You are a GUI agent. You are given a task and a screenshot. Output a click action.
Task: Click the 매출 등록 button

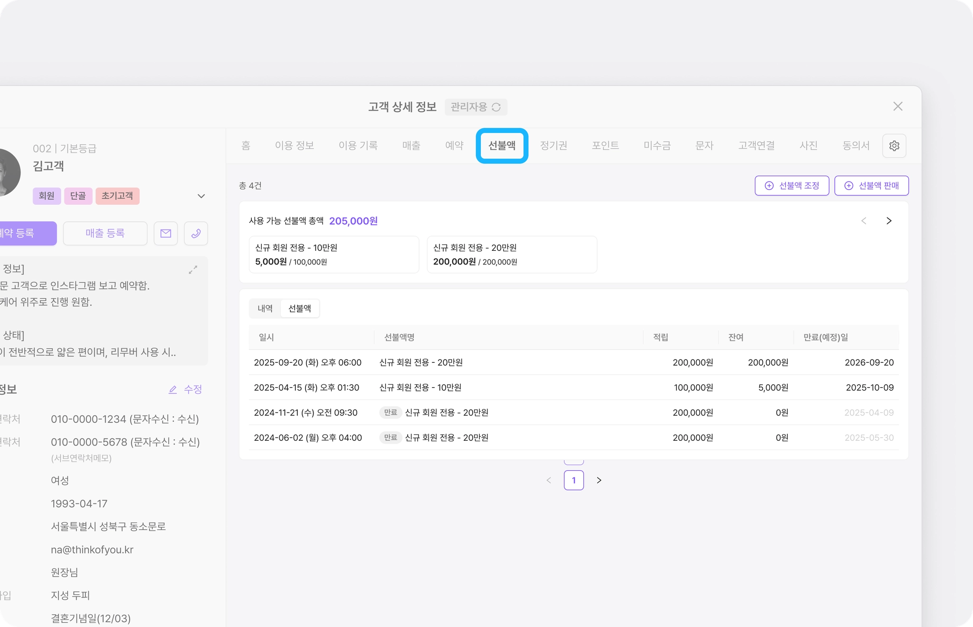pos(105,233)
